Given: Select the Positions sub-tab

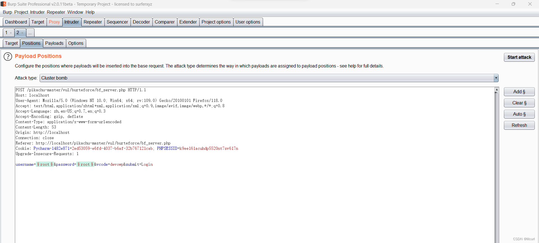Looking at the screenshot, I should 31,43.
